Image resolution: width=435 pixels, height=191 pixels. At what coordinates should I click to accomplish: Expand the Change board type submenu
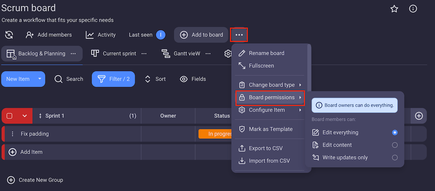271,85
